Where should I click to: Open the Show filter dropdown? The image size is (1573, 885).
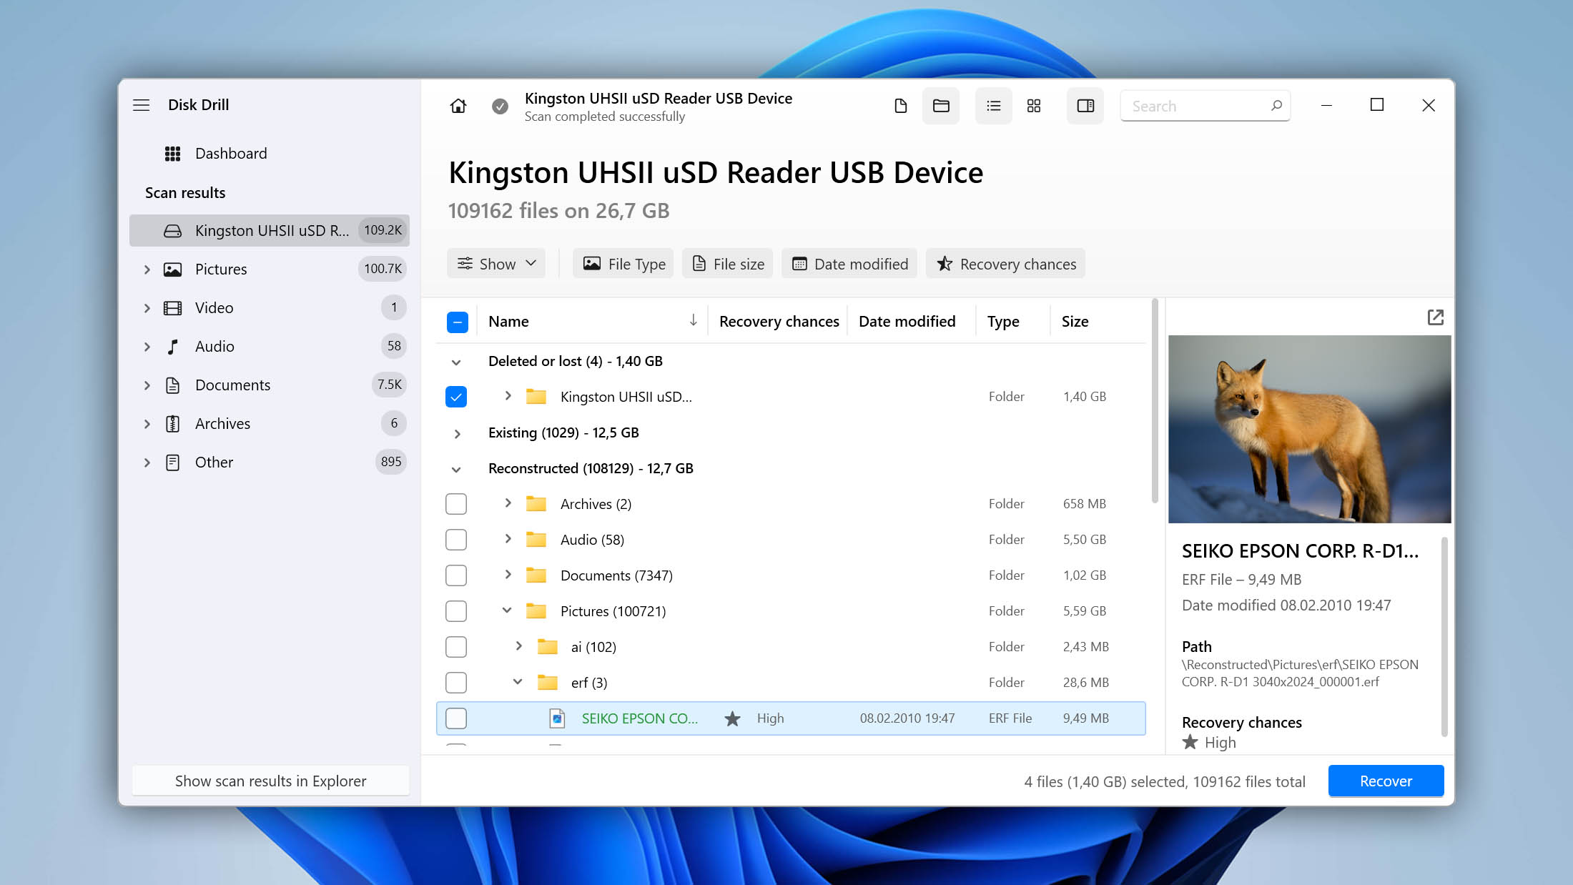point(497,264)
